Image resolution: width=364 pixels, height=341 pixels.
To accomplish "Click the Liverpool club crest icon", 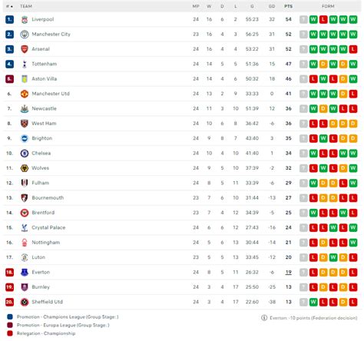I will click(x=25, y=19).
